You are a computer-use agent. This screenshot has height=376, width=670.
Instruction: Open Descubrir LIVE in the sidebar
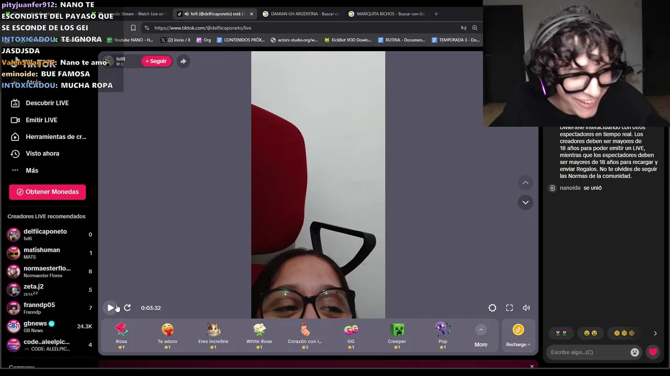click(x=47, y=103)
